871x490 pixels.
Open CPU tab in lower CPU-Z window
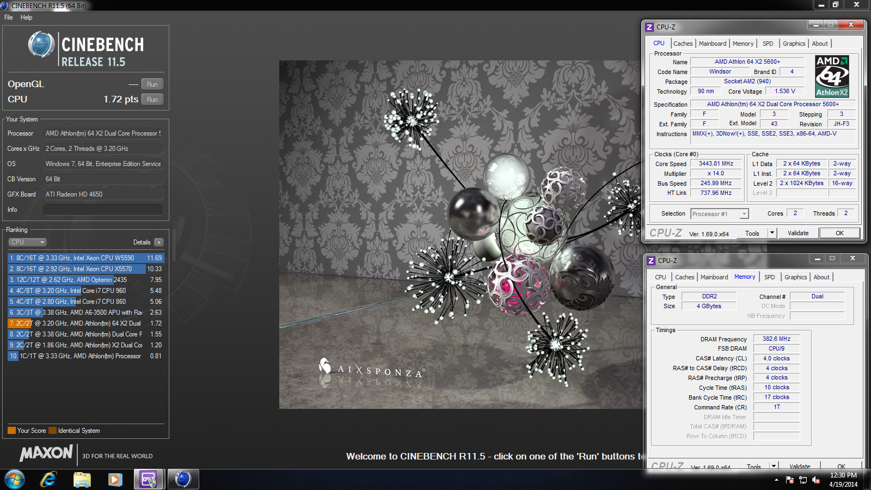pos(660,277)
